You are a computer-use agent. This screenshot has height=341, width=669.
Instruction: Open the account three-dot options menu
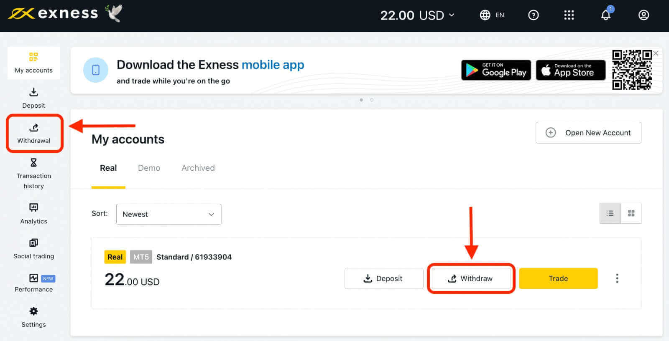click(x=617, y=278)
